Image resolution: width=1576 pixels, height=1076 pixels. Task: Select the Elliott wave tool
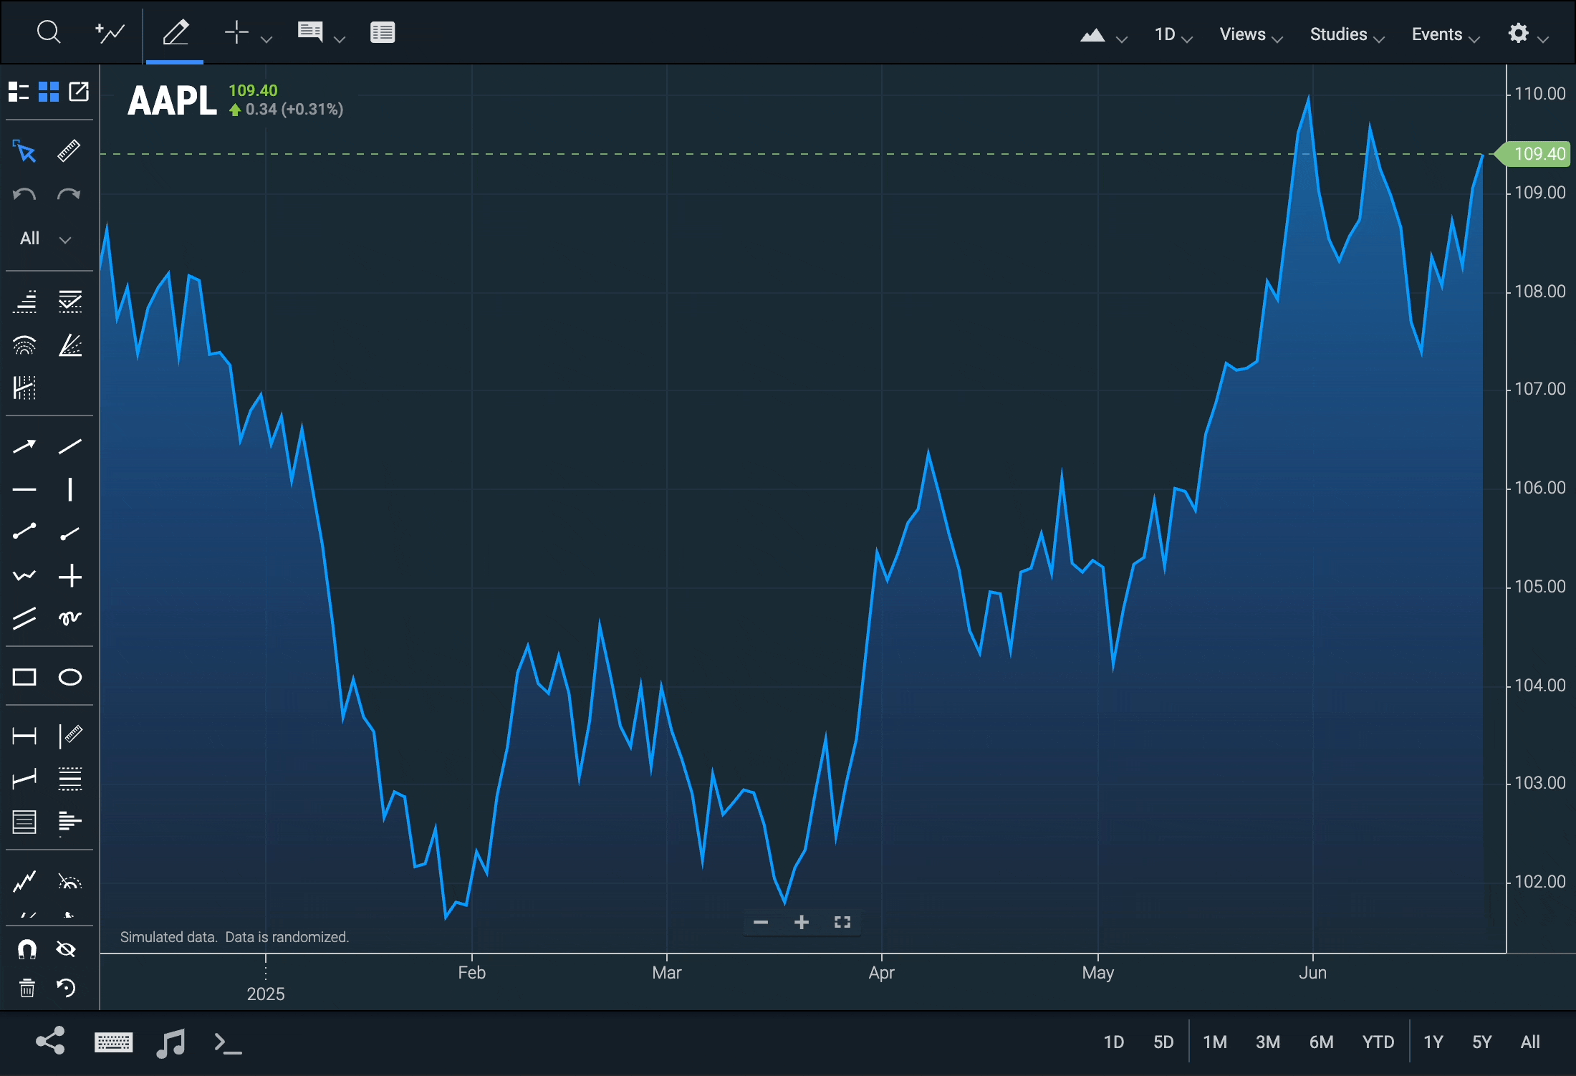pyautogui.click(x=24, y=881)
